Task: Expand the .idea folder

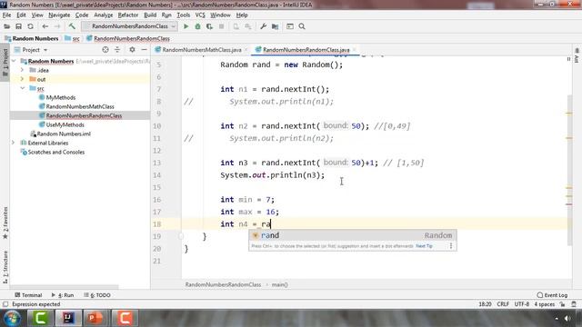Action: [22, 70]
